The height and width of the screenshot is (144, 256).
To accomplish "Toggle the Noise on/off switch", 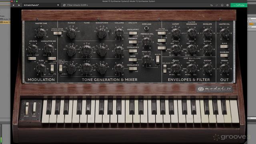I will pos(133,60).
